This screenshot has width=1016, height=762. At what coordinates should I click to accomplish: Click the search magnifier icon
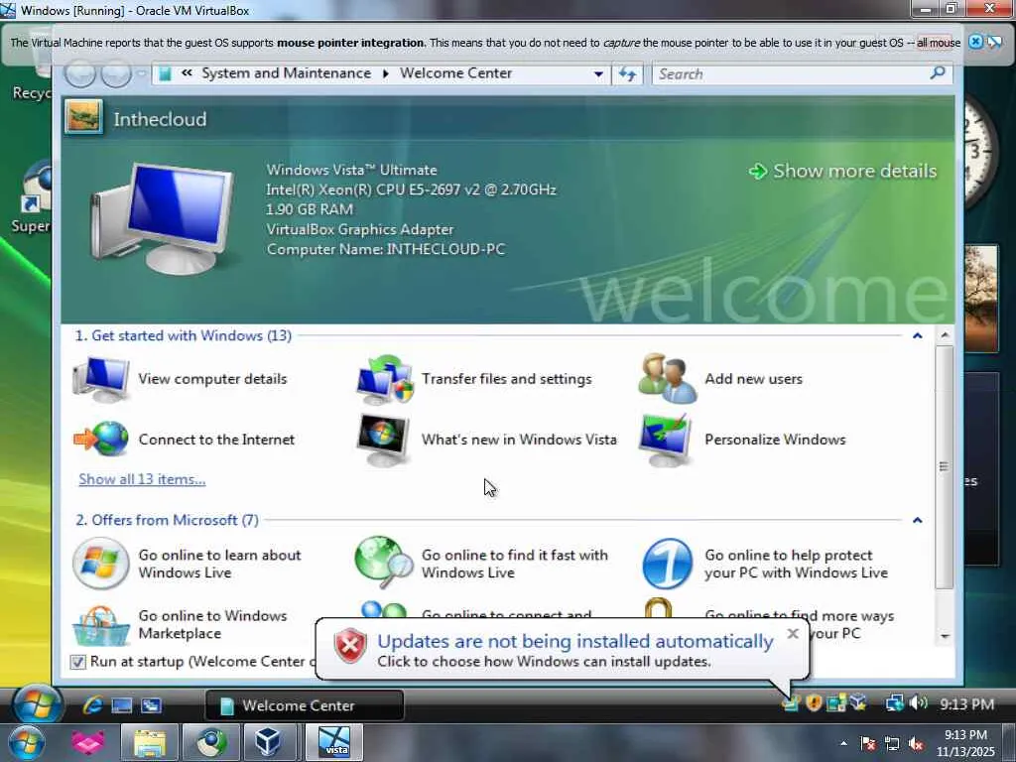tap(938, 73)
